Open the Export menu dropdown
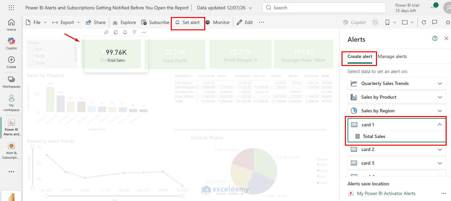 pos(66,22)
